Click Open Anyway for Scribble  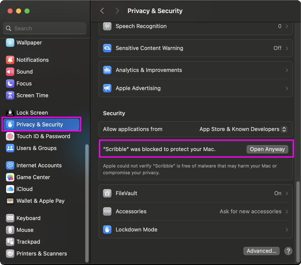point(267,149)
